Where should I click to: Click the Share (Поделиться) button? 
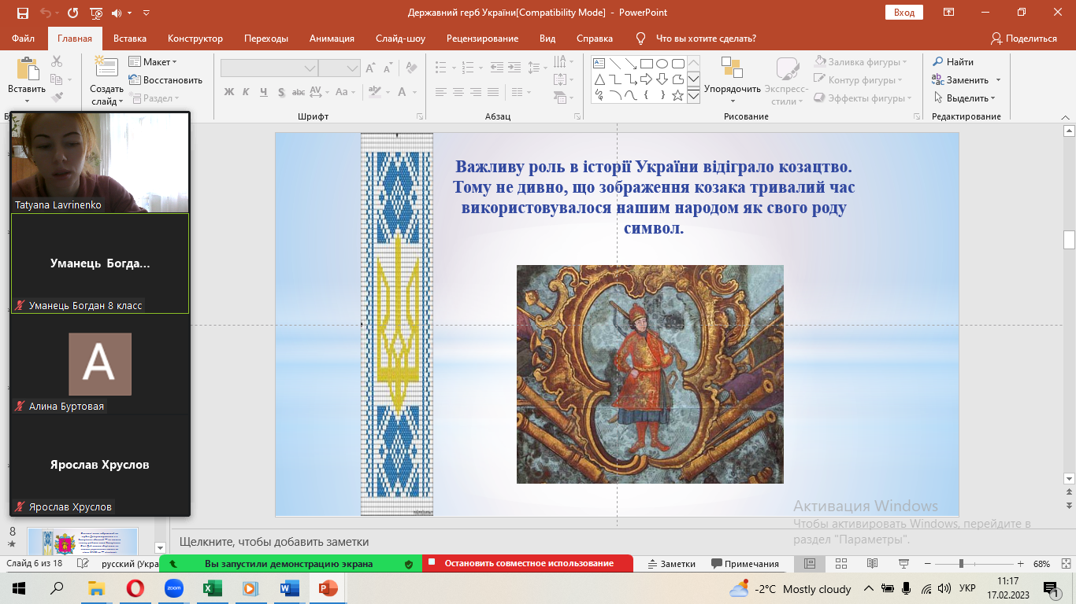[x=1023, y=39]
